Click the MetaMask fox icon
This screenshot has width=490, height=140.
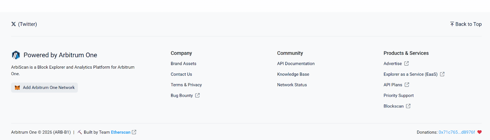click(x=17, y=88)
